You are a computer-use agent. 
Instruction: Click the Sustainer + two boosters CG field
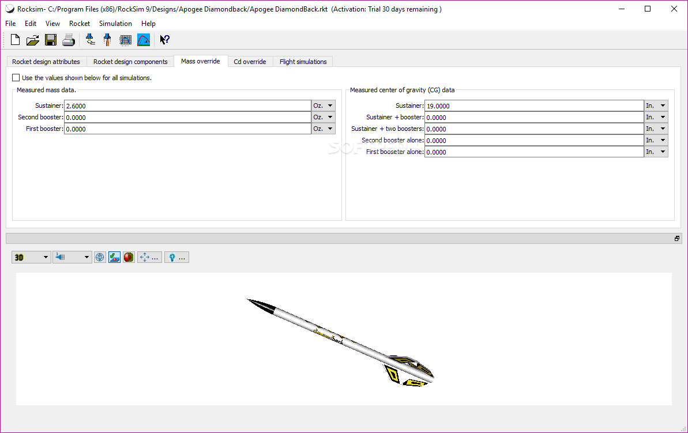pos(534,129)
